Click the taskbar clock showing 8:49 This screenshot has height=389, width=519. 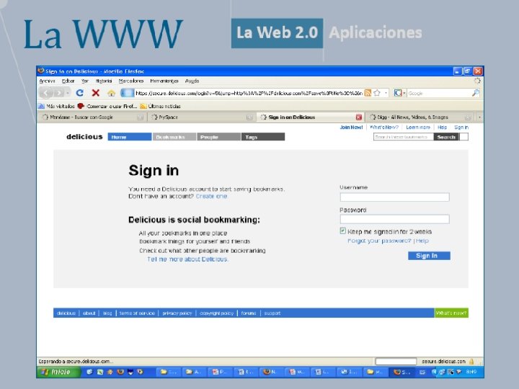(471, 372)
